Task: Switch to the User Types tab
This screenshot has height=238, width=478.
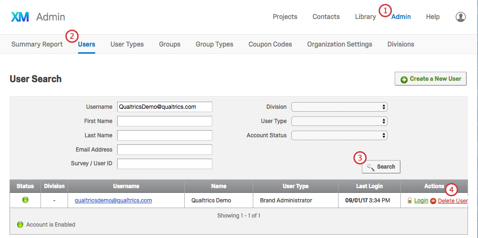Action: [127, 45]
